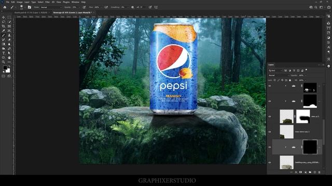Add a layer mask from Layers panel bottom
Viewport: 332px width, 186px height.
click(x=301, y=172)
